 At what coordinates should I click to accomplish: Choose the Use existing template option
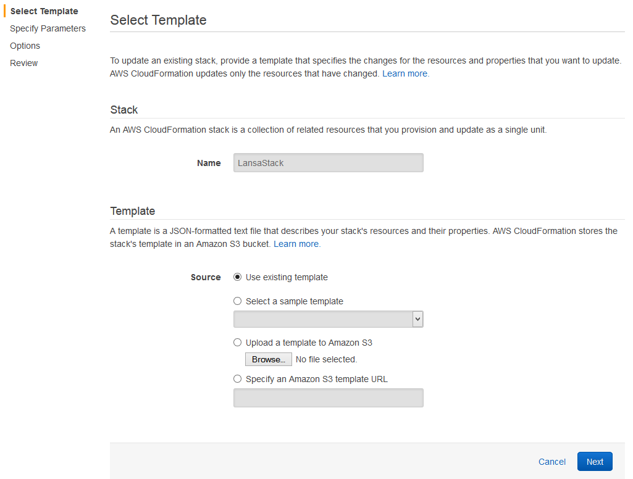237,277
